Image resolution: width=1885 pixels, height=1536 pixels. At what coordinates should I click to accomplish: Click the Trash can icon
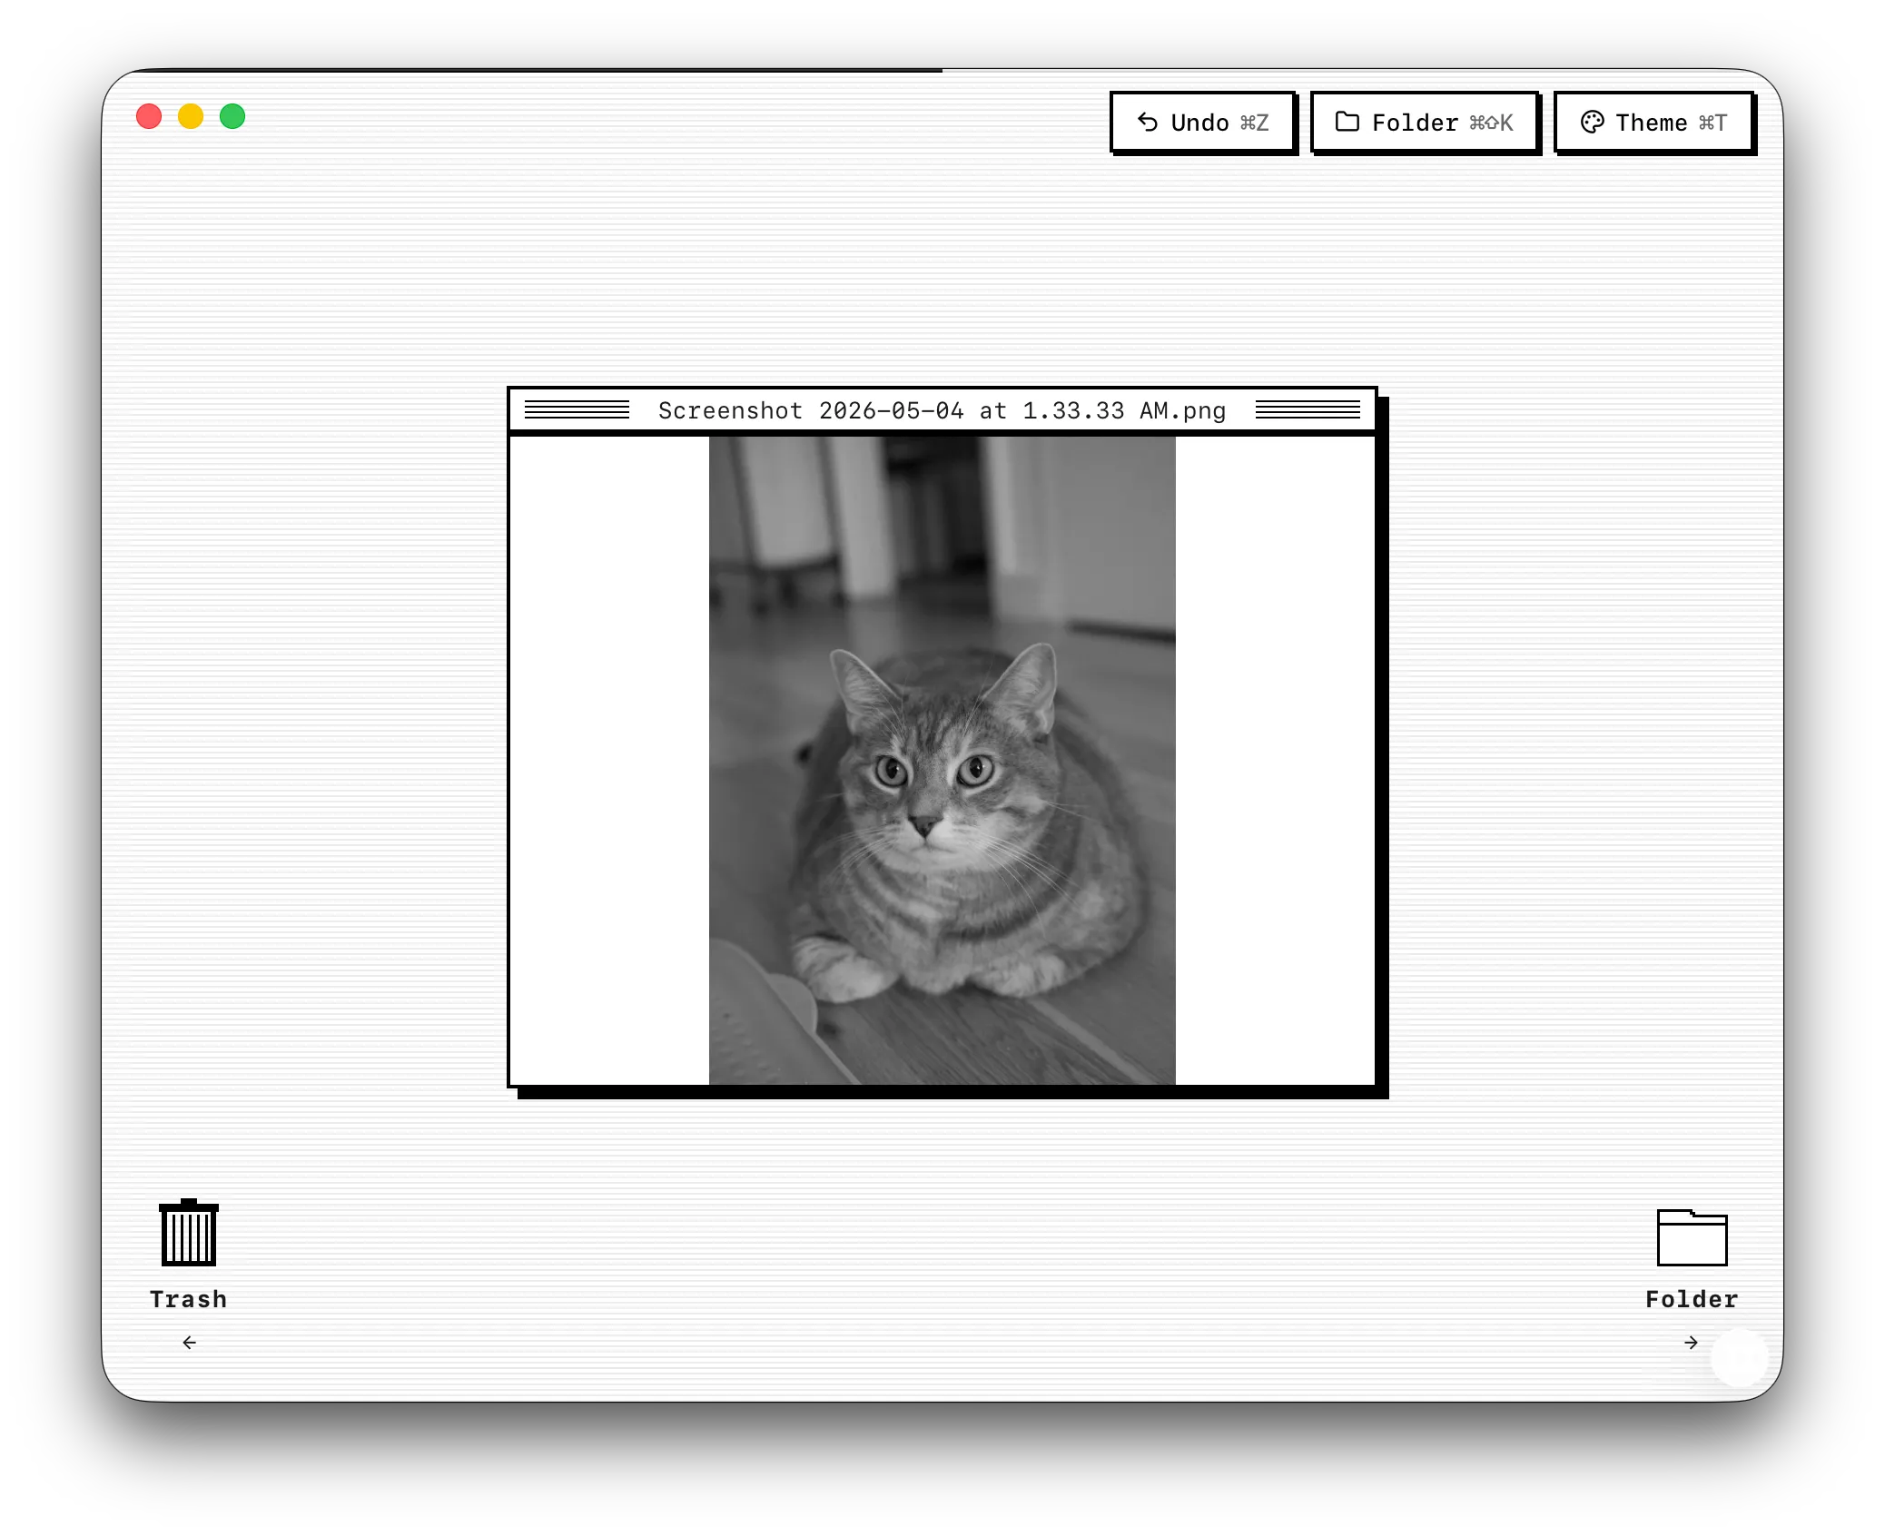pos(189,1233)
